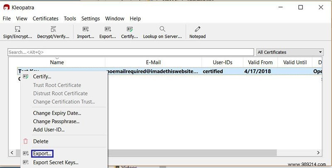Expand the All Certificates dropdown

[x=290, y=52]
